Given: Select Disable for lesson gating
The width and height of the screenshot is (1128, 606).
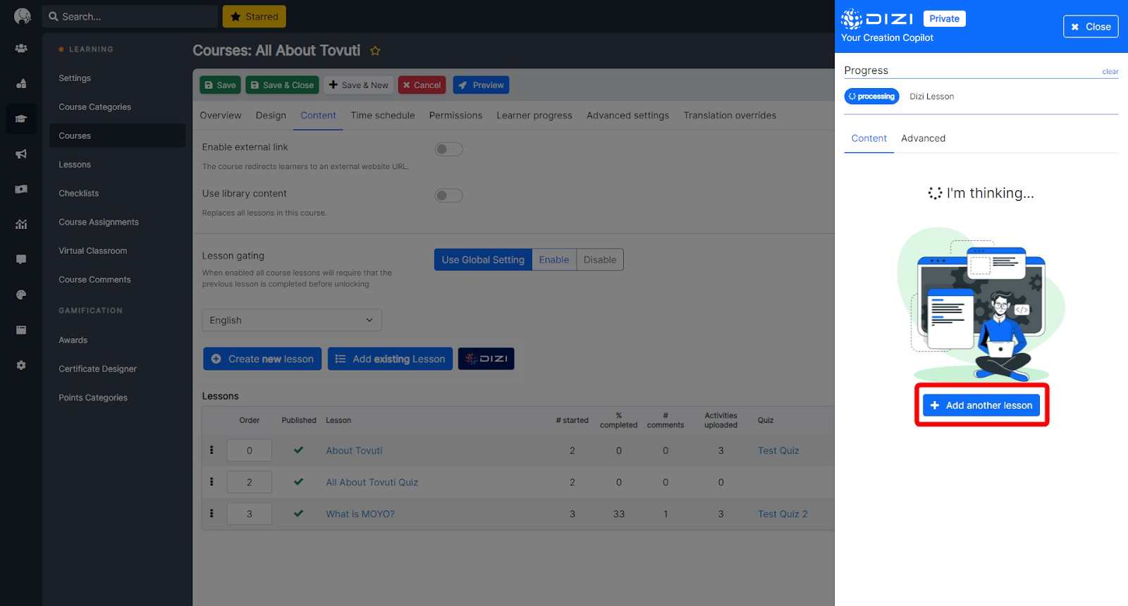Looking at the screenshot, I should (x=600, y=259).
